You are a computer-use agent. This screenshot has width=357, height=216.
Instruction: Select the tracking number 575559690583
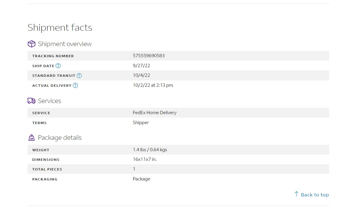[x=149, y=56]
